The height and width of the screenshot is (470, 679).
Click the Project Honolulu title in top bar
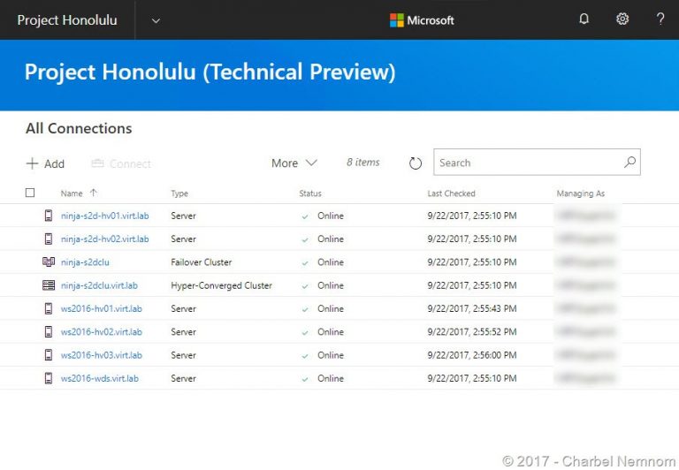click(x=67, y=20)
